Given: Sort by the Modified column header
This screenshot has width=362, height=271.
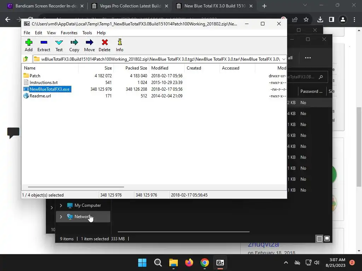Looking at the screenshot, I should coord(167,68).
